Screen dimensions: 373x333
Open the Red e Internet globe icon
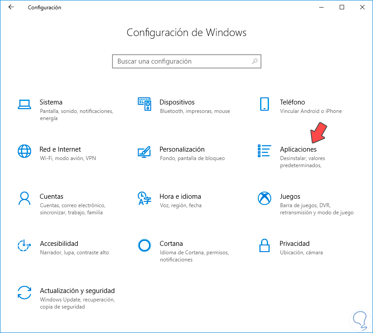pyautogui.click(x=24, y=151)
